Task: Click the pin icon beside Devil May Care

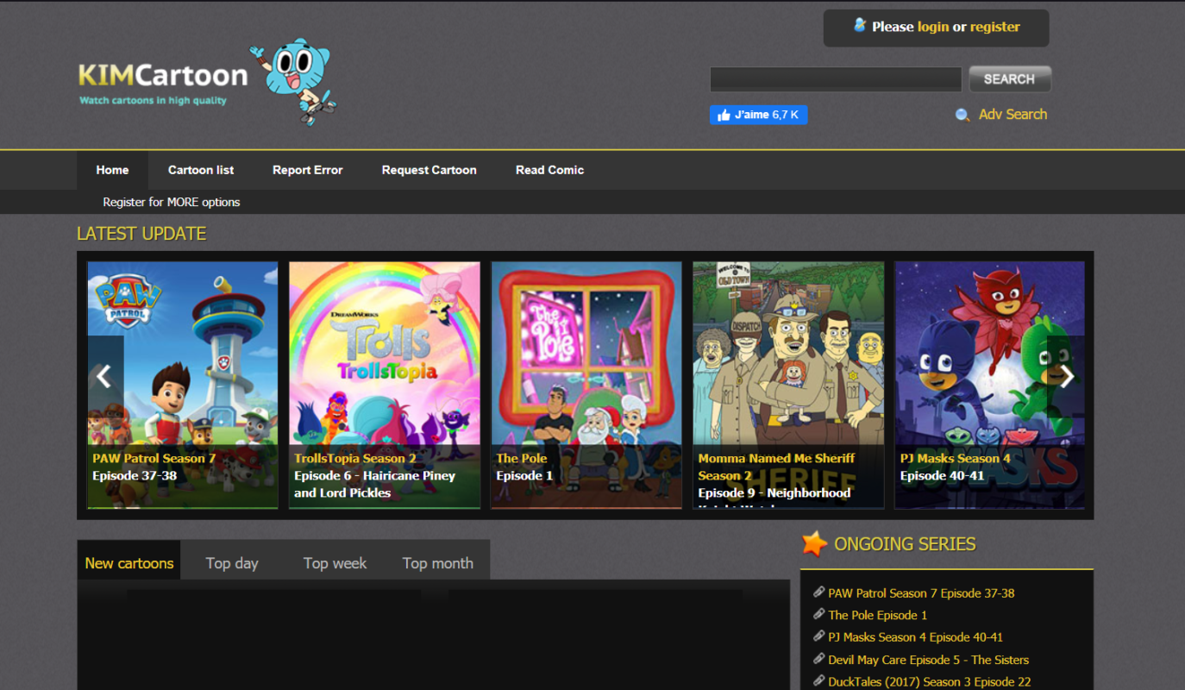Action: 818,659
